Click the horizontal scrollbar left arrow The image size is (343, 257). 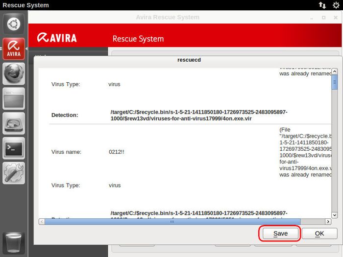click(42, 222)
